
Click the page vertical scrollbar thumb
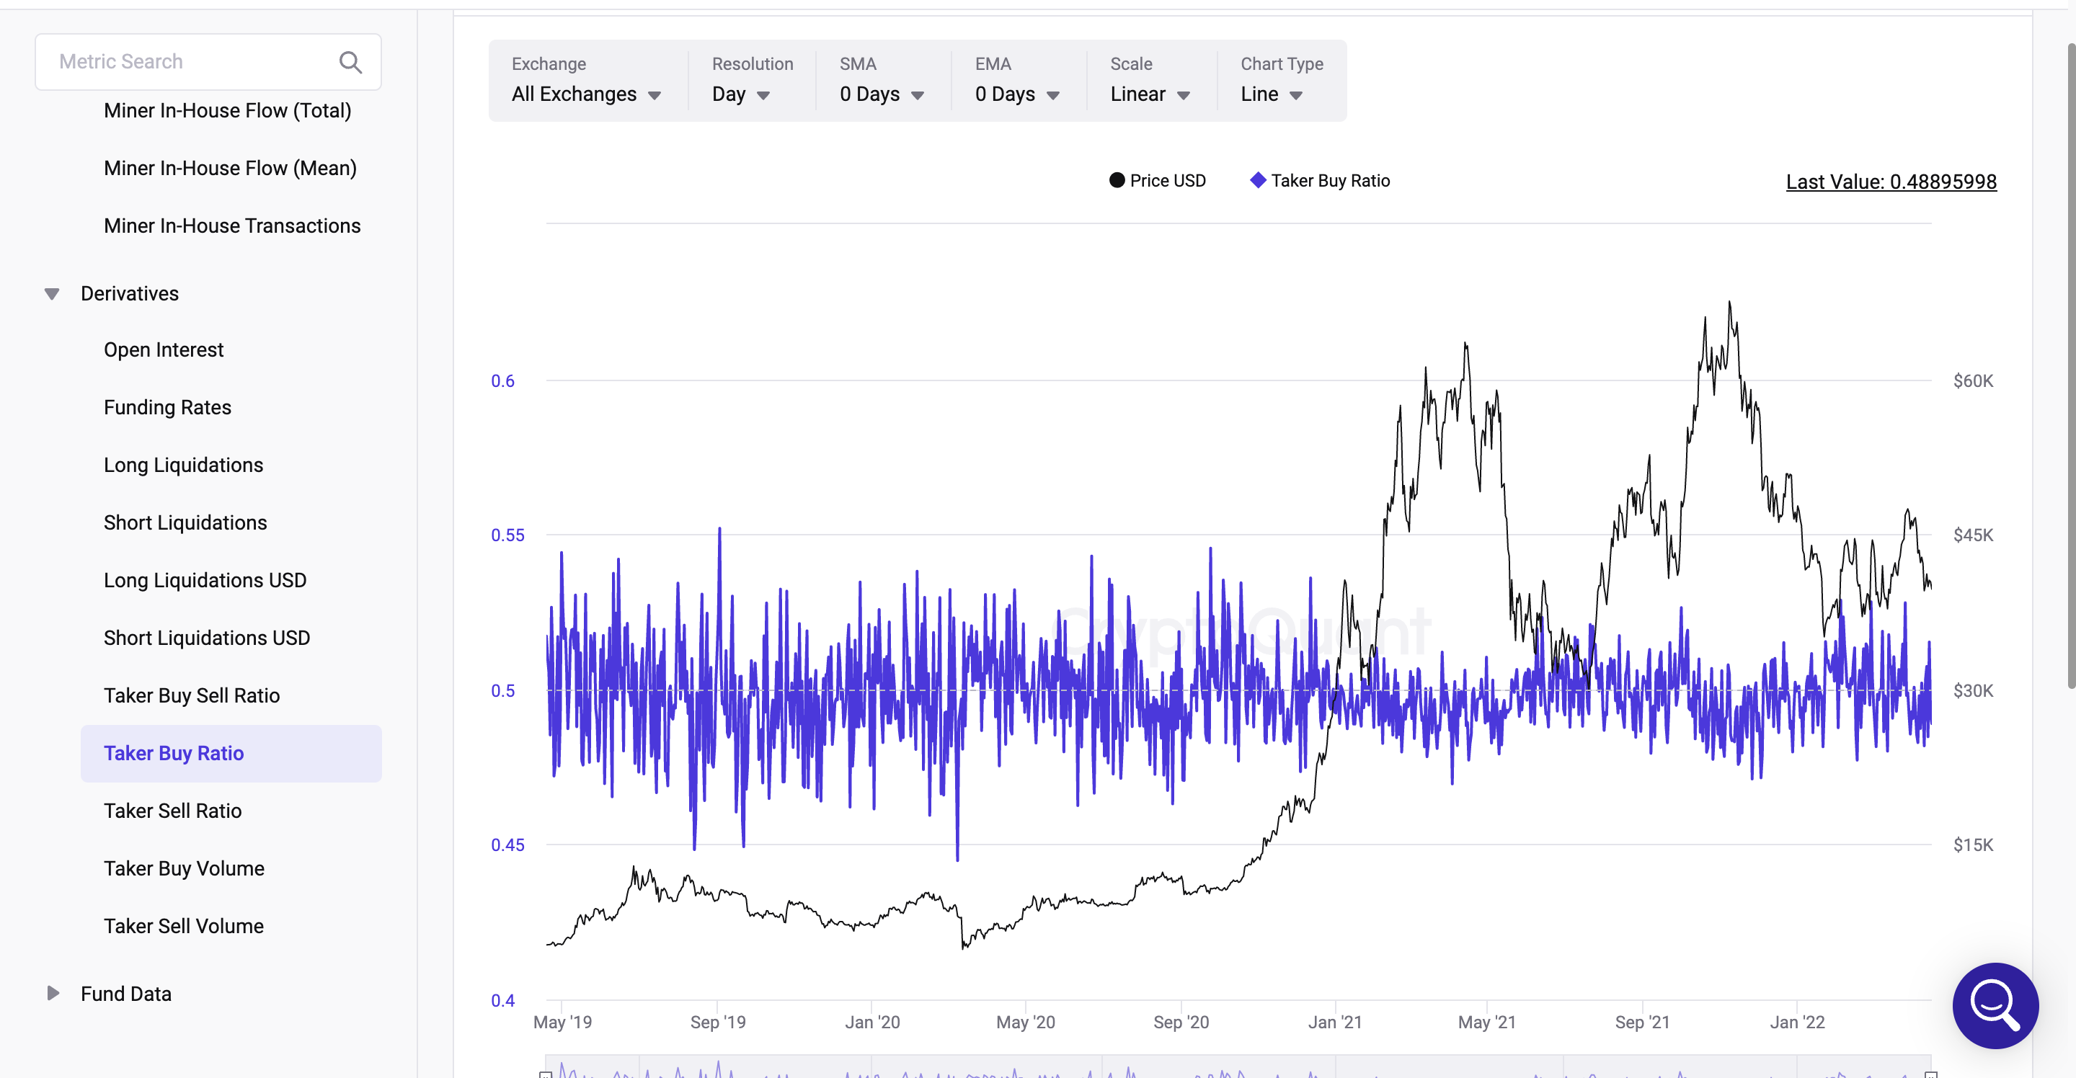(2071, 367)
